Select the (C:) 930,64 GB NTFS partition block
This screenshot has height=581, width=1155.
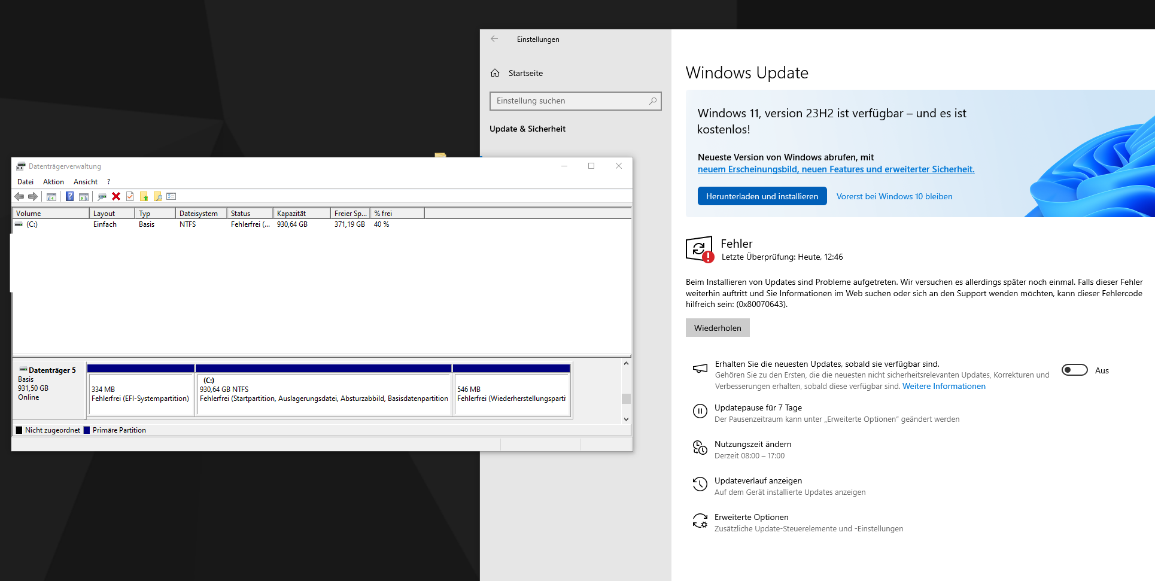pyautogui.click(x=324, y=390)
